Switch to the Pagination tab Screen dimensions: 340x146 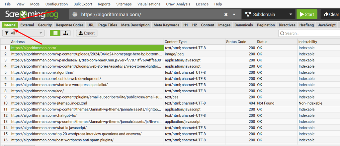[266, 25]
